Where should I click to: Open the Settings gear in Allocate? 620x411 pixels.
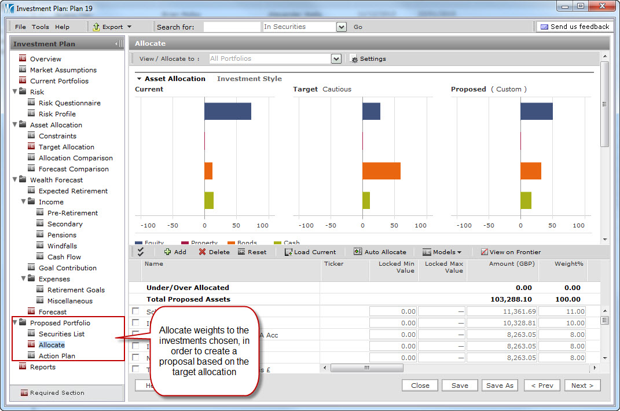pos(354,59)
